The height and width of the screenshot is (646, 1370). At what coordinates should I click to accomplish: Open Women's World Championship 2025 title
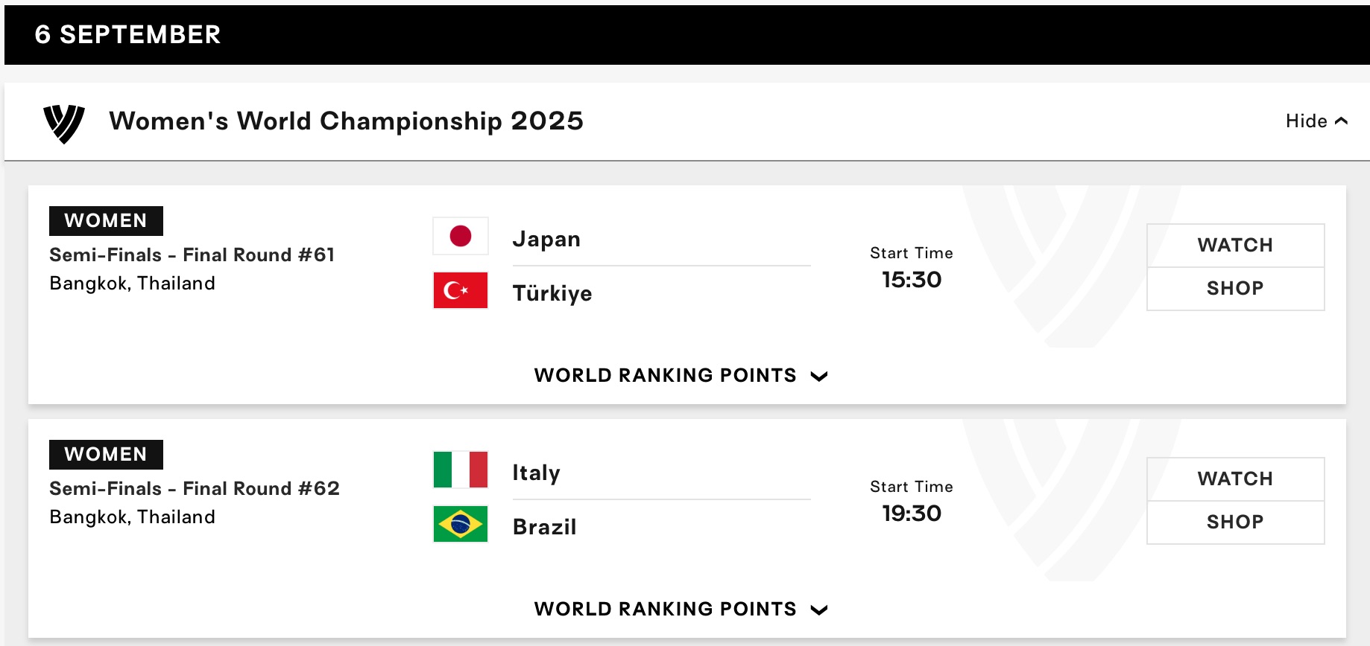pos(346,121)
